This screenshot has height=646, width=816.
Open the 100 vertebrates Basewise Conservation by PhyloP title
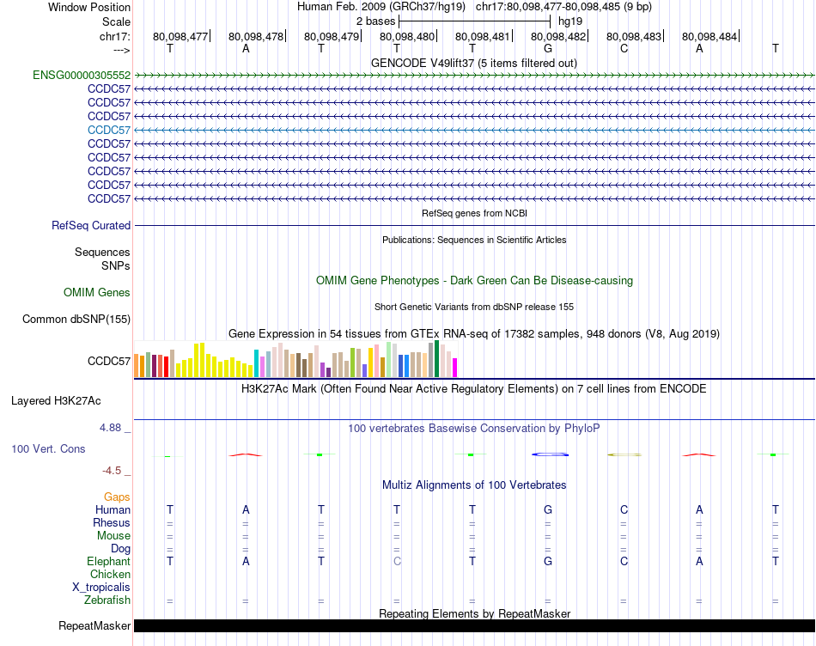pyautogui.click(x=474, y=429)
